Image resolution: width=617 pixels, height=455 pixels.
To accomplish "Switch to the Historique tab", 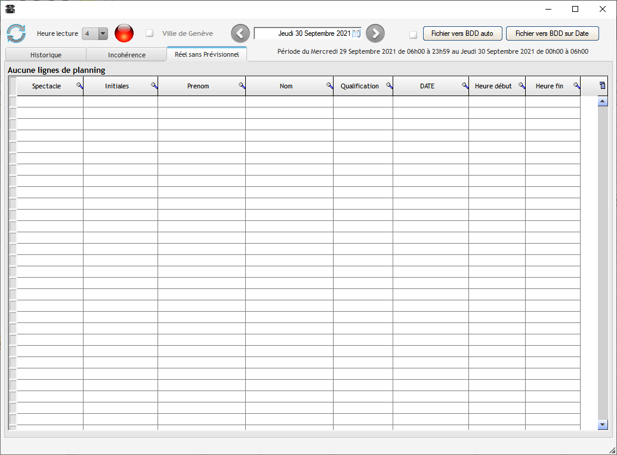I will click(x=46, y=55).
